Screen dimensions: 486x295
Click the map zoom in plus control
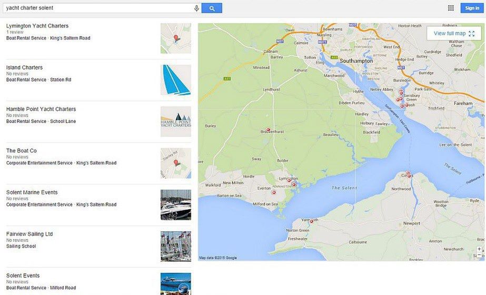[x=479, y=249]
